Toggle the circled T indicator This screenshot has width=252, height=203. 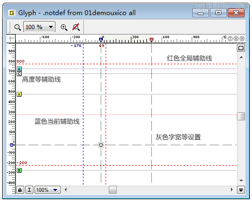click(x=230, y=38)
